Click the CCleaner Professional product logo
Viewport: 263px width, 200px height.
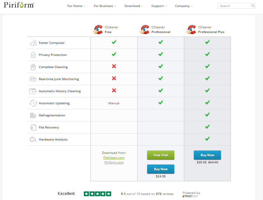coord(144,30)
